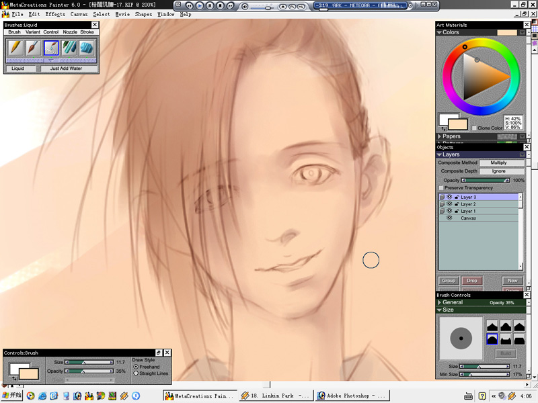The height and width of the screenshot is (403, 538).
Task: Expand the Papers section
Action: (439, 136)
